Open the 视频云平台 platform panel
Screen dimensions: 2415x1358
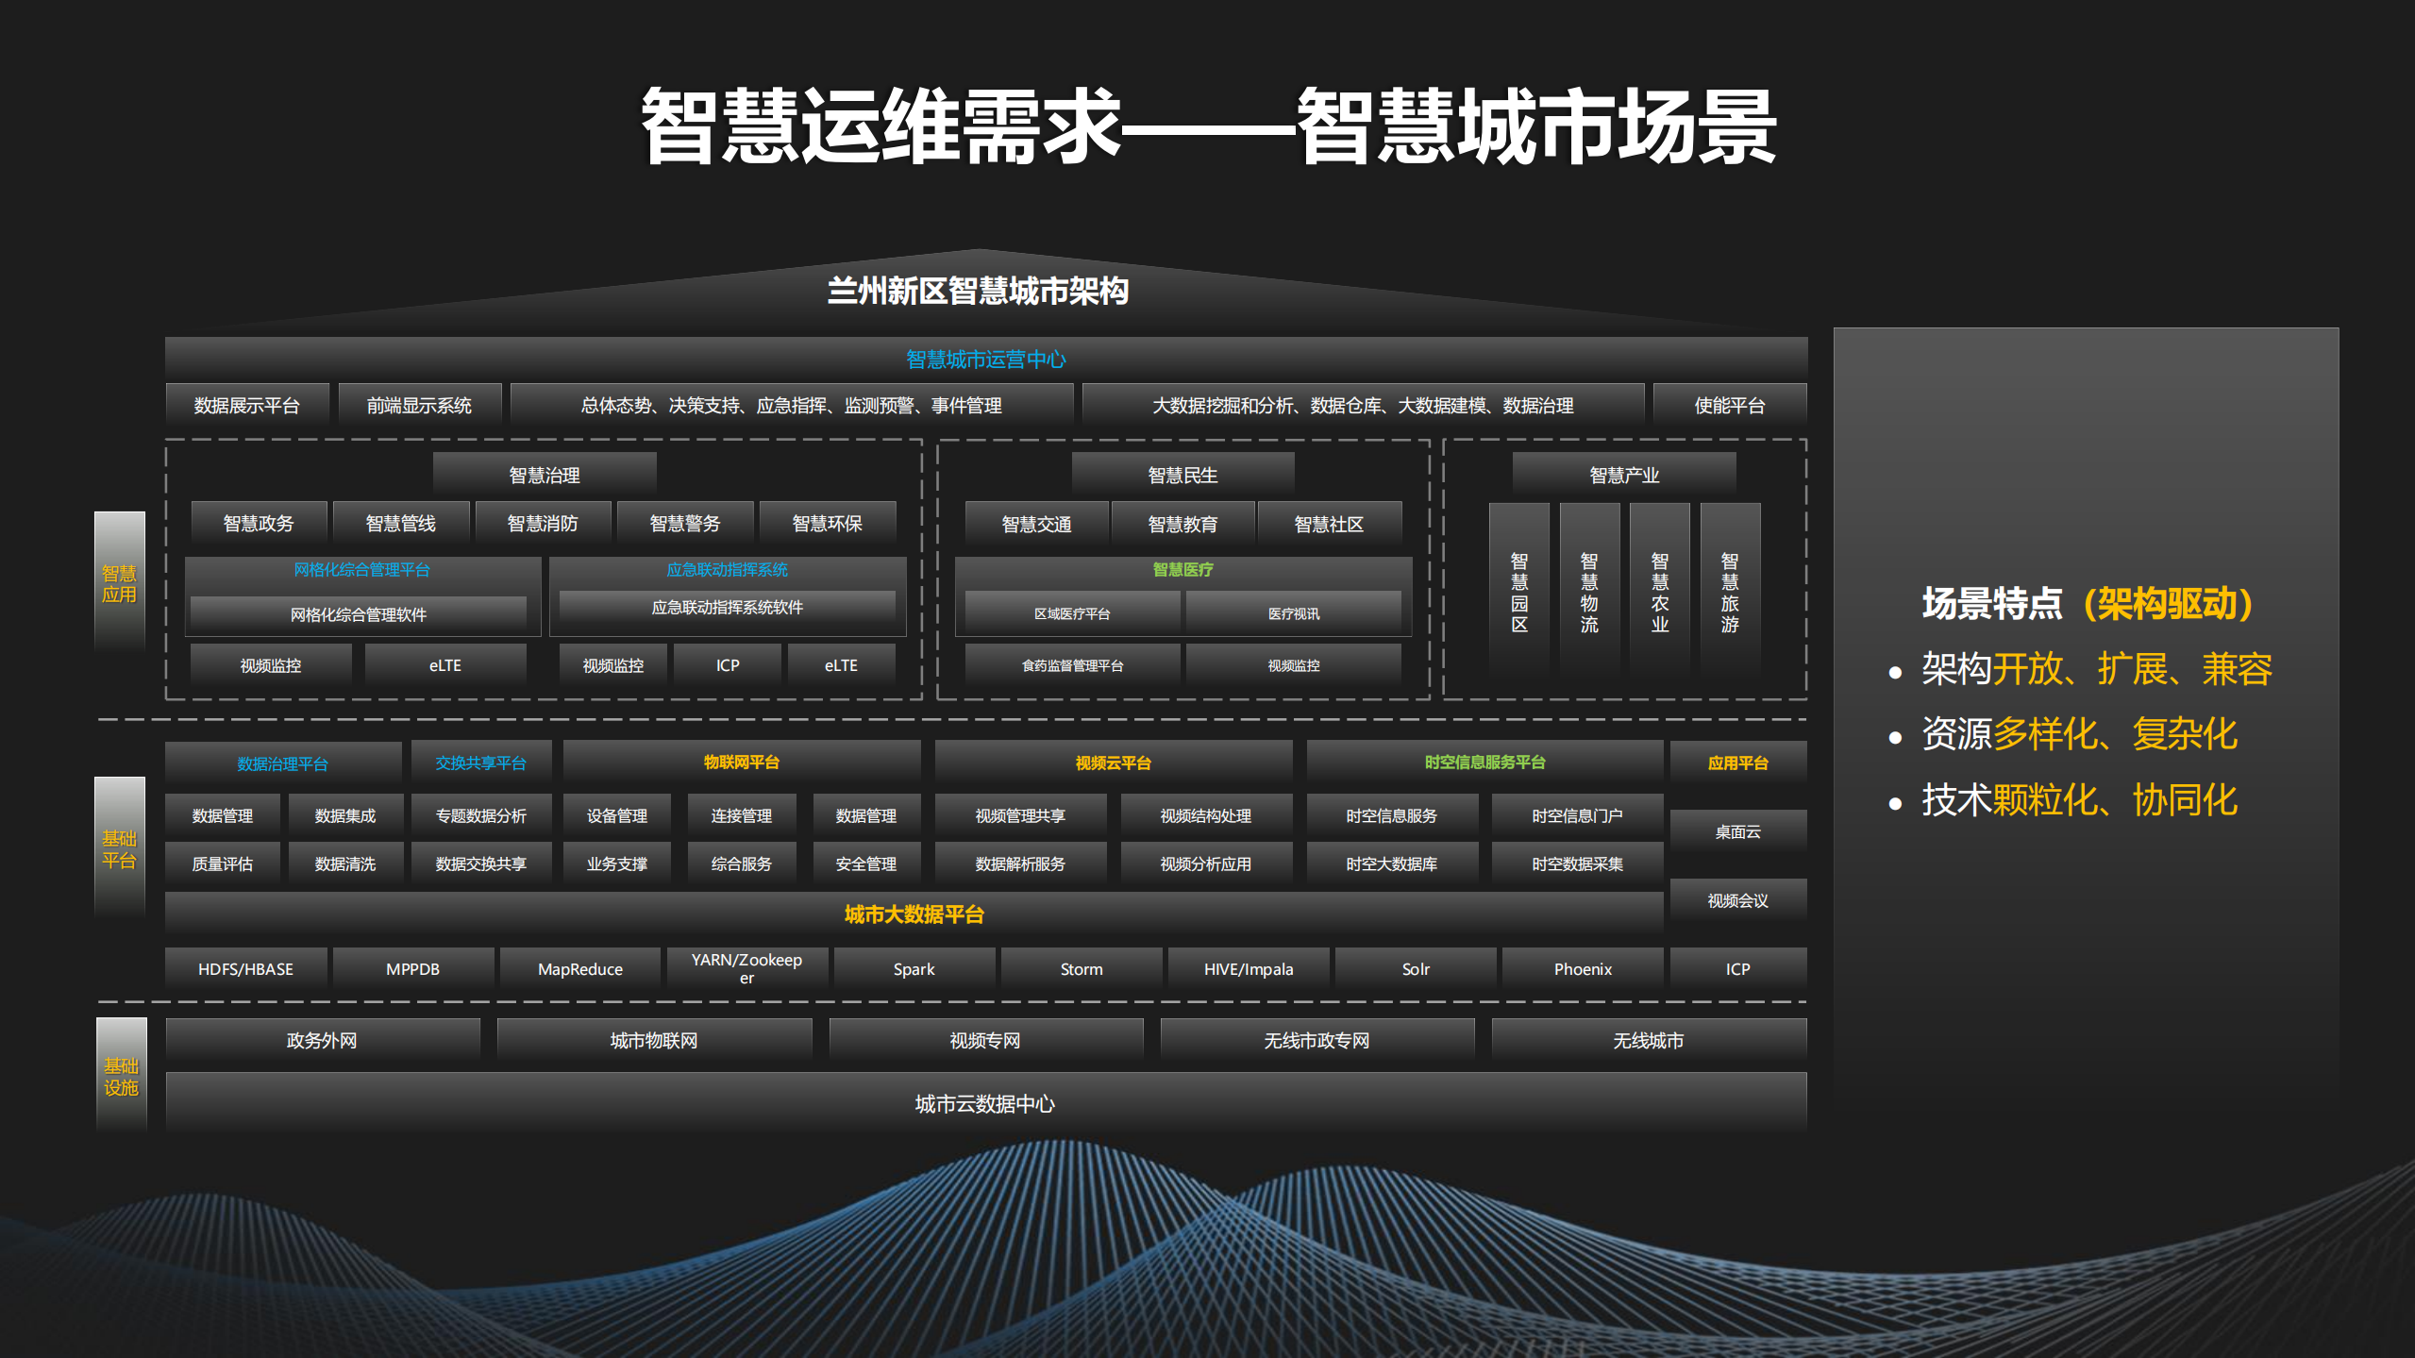[1112, 762]
